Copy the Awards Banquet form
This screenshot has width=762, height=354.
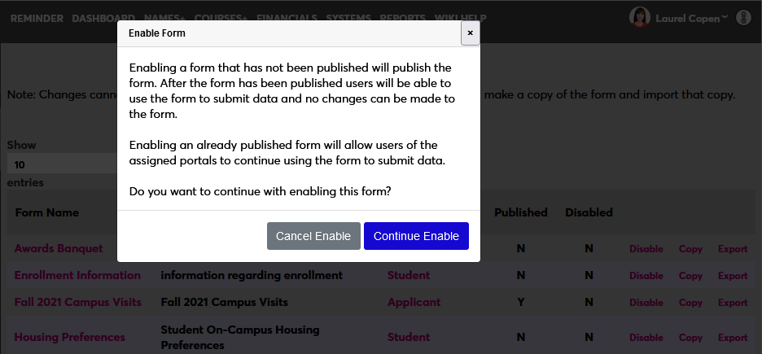(x=690, y=249)
